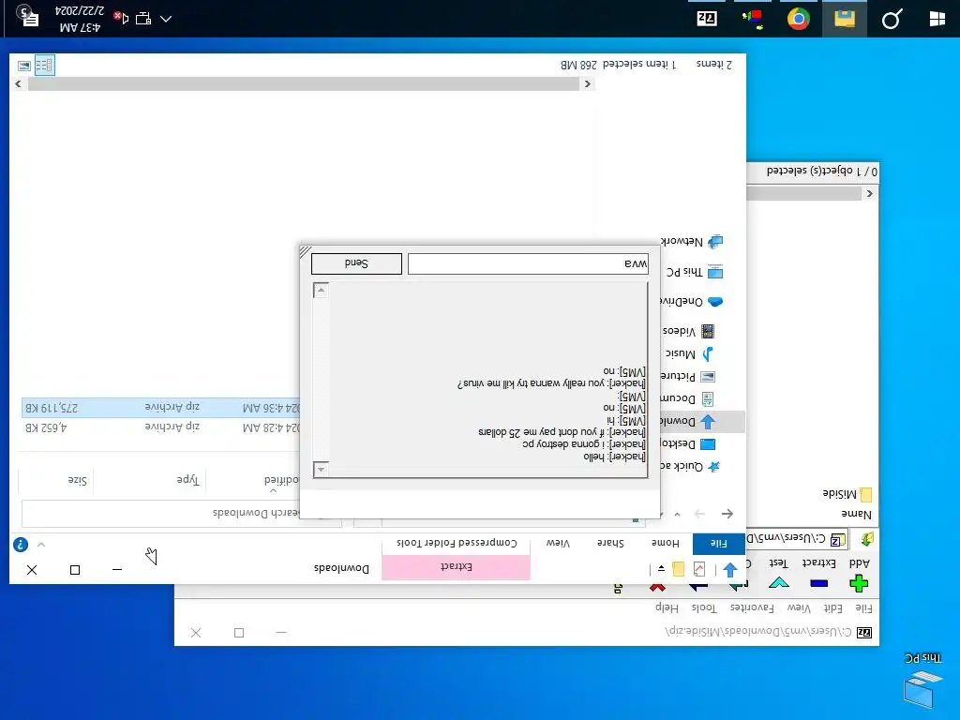
Task: Switch to the Home ribbon tab
Action: pos(665,543)
